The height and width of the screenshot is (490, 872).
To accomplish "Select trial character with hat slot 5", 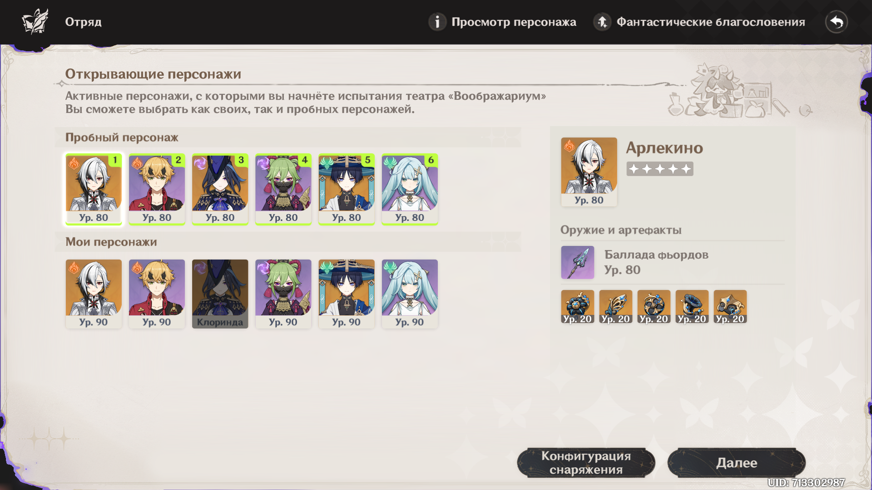I will point(346,189).
